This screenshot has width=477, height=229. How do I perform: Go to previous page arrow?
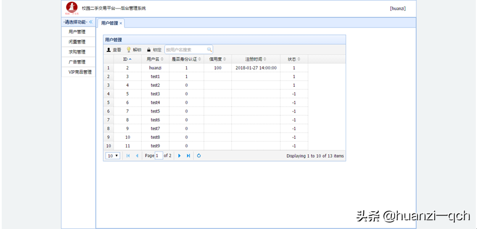tap(137, 156)
